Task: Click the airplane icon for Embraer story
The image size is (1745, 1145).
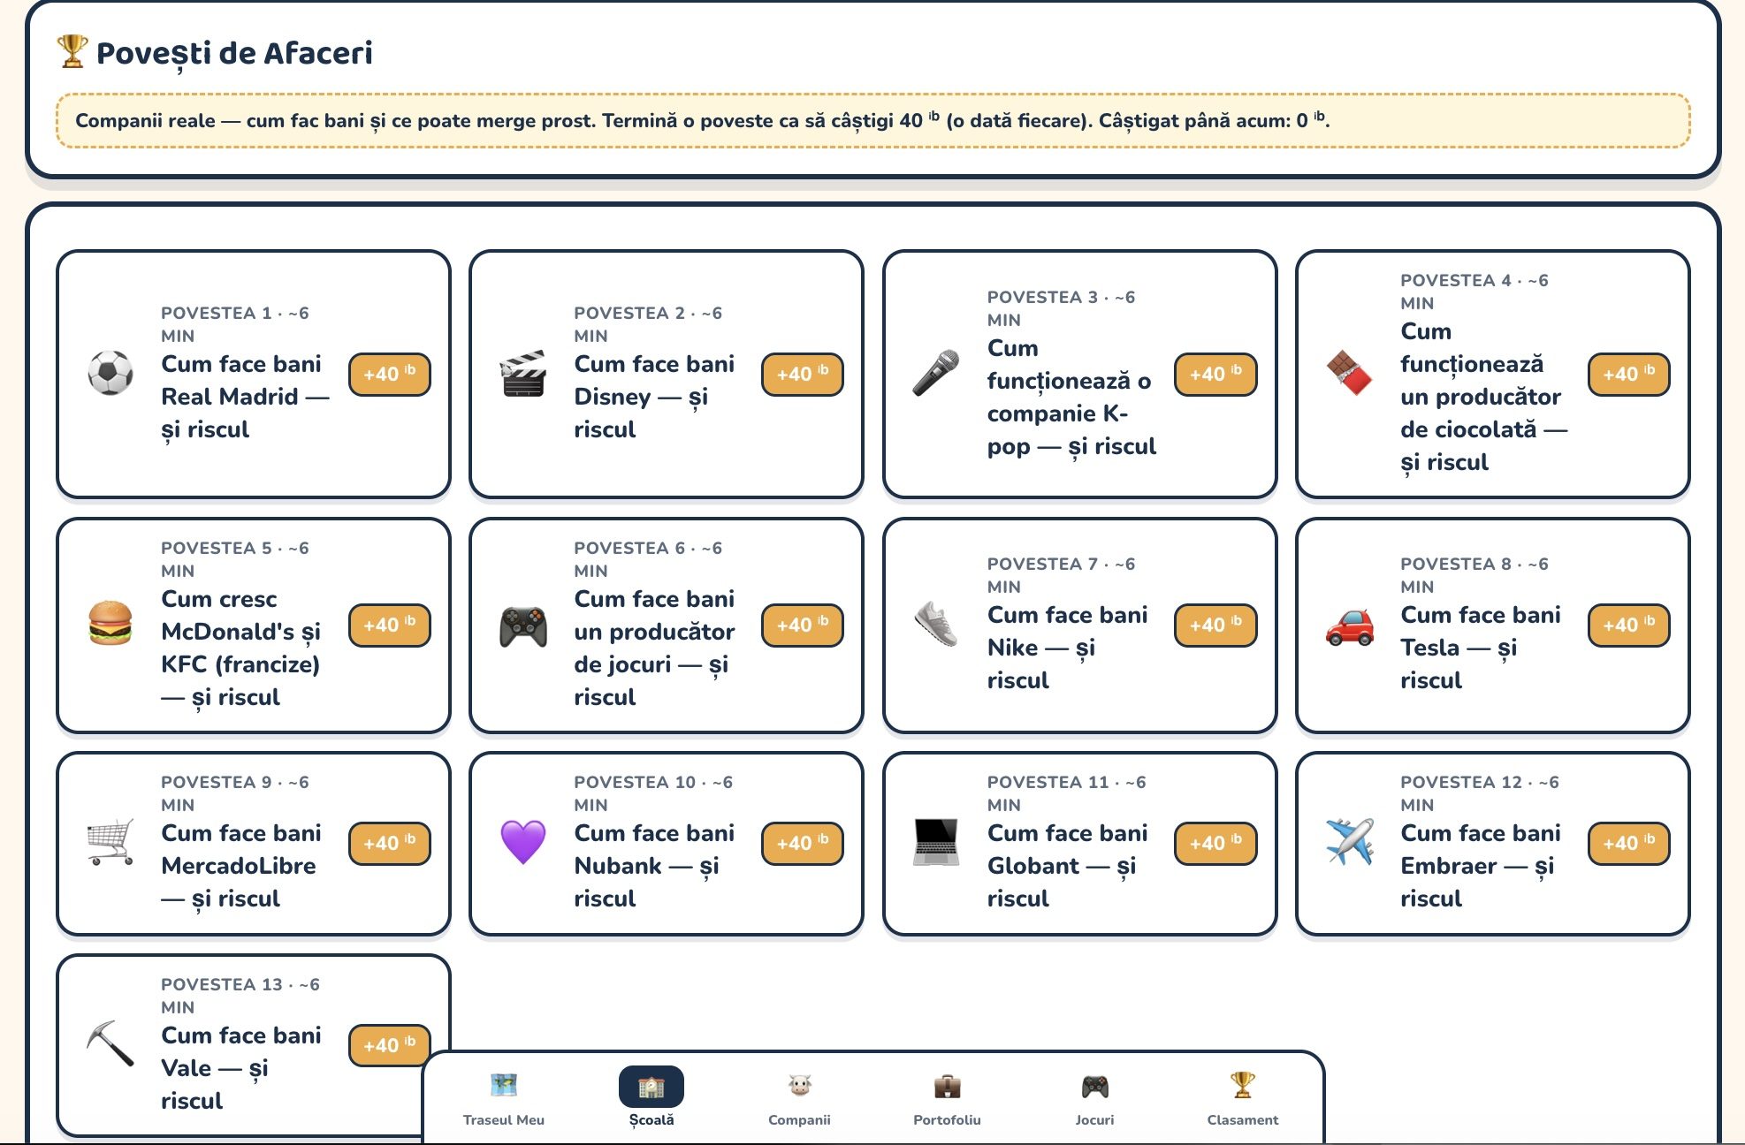Action: click(1350, 842)
